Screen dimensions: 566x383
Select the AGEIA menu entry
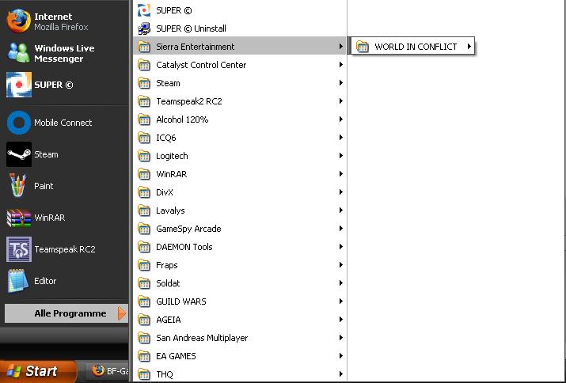point(240,320)
